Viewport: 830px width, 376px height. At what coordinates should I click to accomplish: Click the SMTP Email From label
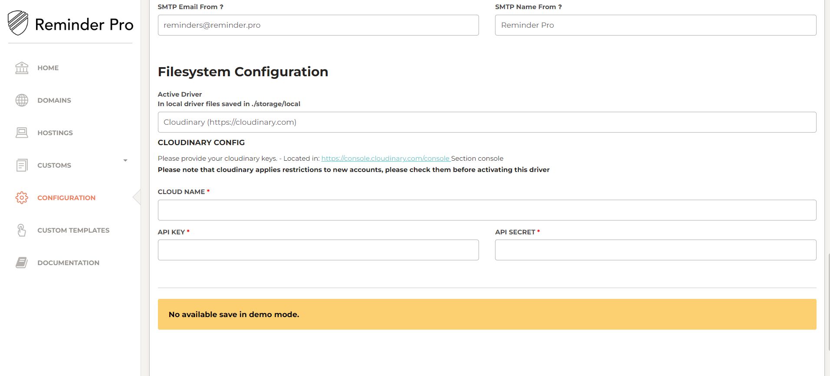pyautogui.click(x=190, y=7)
